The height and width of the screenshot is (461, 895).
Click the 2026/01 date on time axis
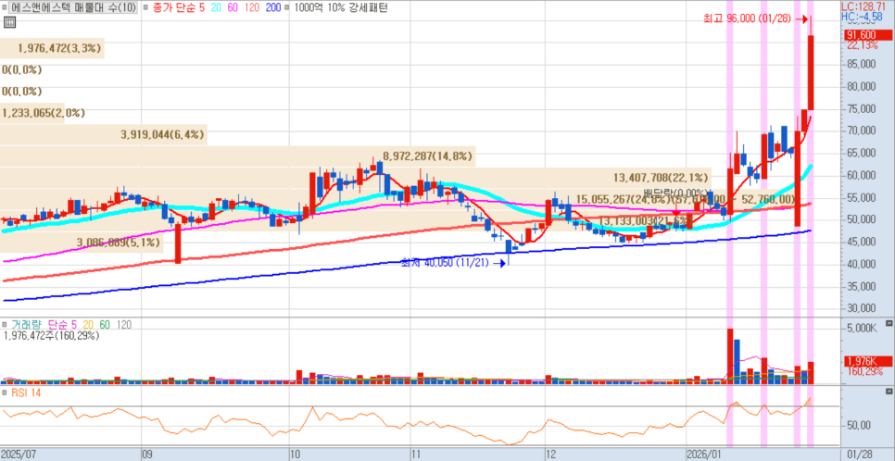pos(704,455)
